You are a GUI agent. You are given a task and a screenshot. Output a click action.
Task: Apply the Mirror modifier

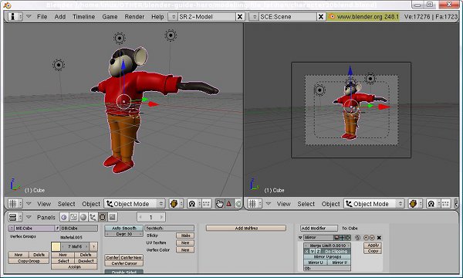coord(373,246)
